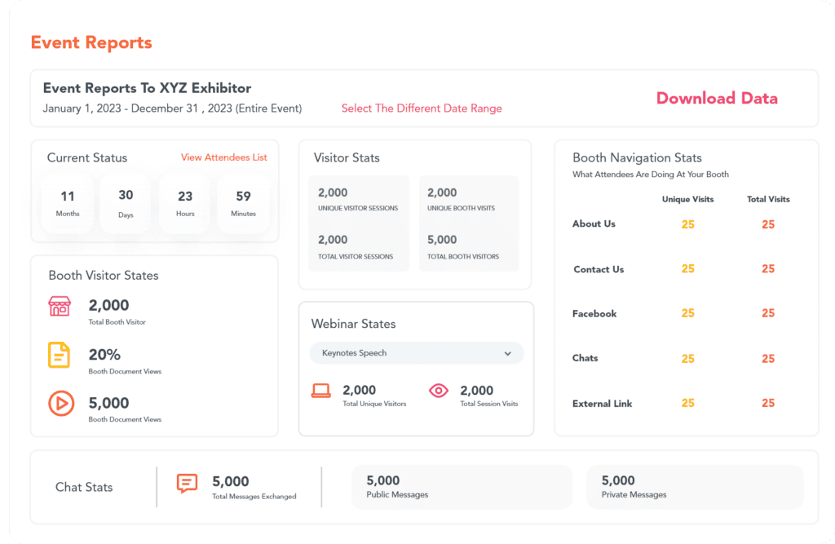
Task: Open the Keynotes Speech dropdown
Action: 417,353
